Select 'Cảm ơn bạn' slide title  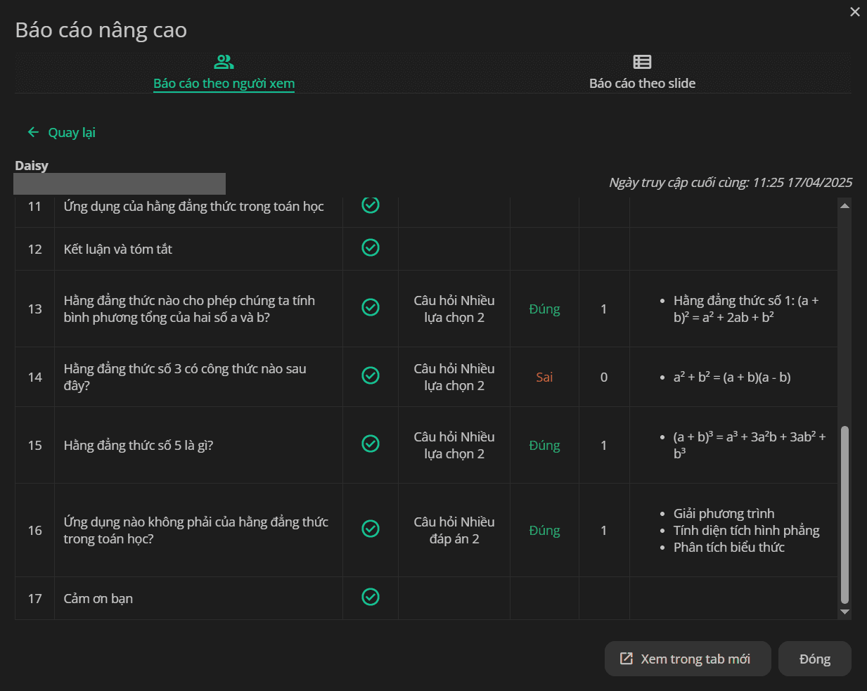[x=98, y=598]
